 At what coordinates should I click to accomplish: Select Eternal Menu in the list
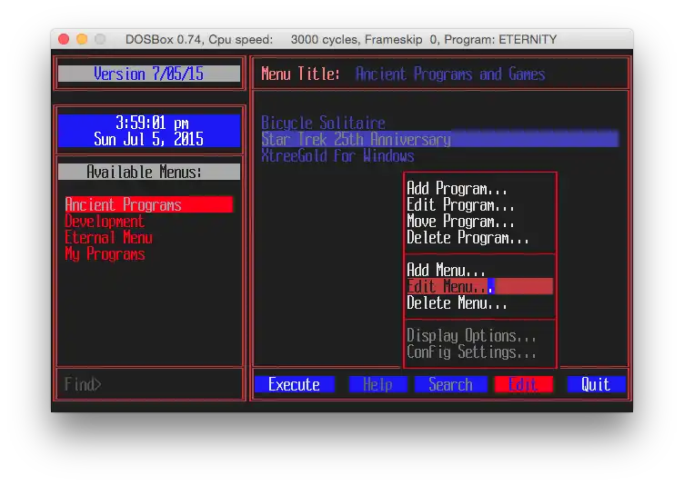pos(108,237)
